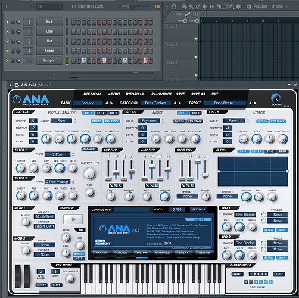Open the Category Bass Techno dropdown
Image resolution: width=299 pixels, height=298 pixels.
point(156,103)
